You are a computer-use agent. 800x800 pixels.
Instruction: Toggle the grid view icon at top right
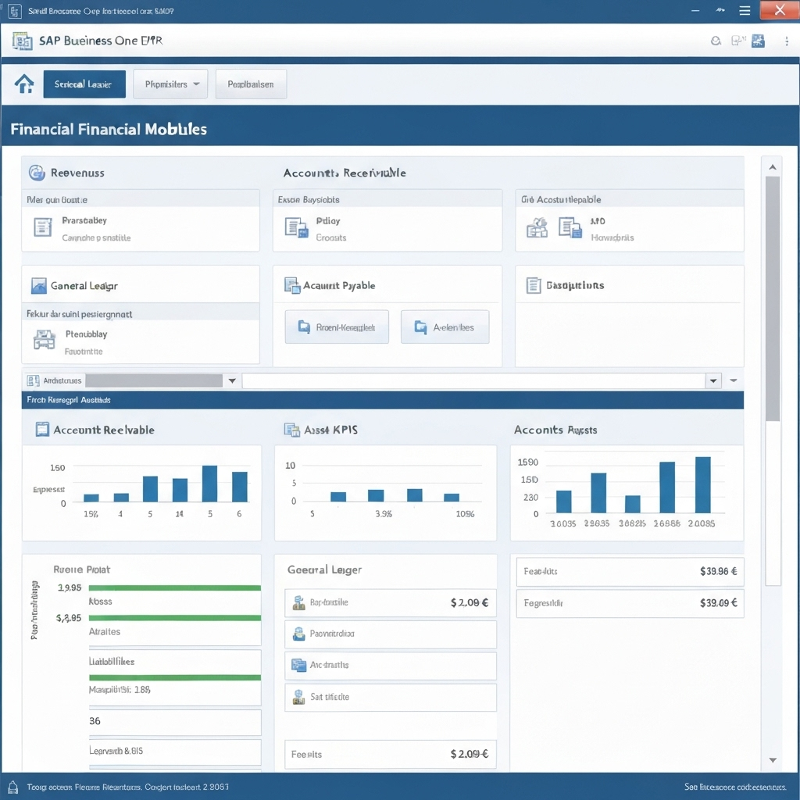click(x=757, y=40)
